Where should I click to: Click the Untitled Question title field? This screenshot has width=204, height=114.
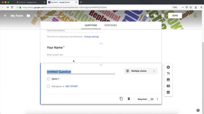tap(81, 72)
